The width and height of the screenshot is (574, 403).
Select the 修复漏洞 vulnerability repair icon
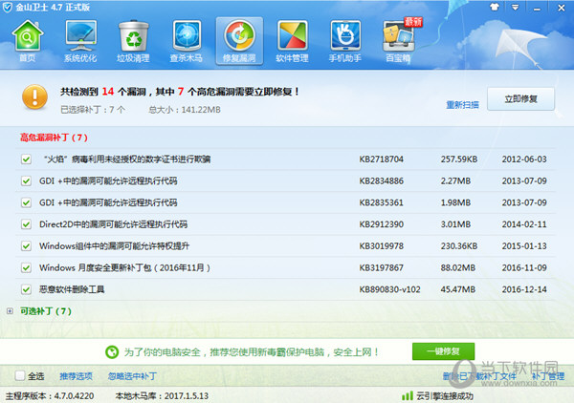(236, 40)
